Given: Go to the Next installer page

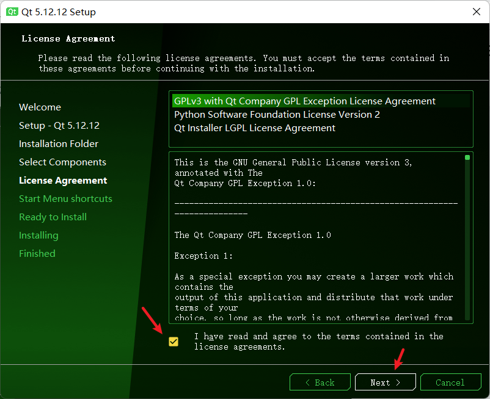Looking at the screenshot, I should [x=386, y=382].
